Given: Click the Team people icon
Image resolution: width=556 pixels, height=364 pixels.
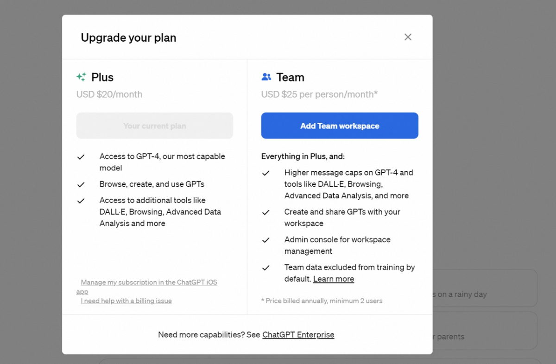Looking at the screenshot, I should pos(266,77).
